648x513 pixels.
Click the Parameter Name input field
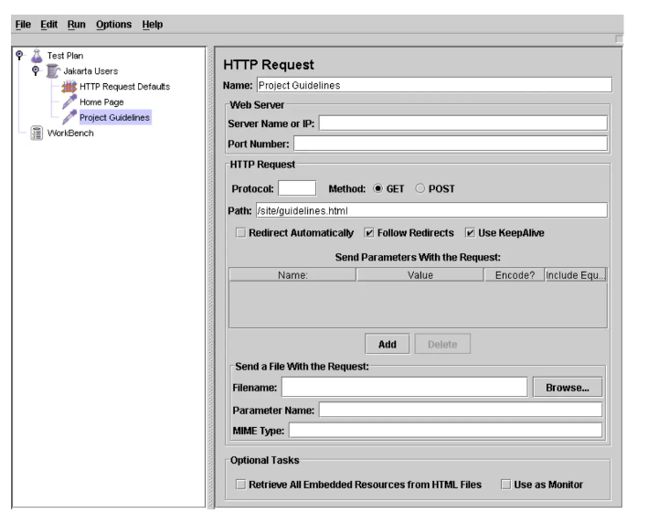pyautogui.click(x=461, y=410)
